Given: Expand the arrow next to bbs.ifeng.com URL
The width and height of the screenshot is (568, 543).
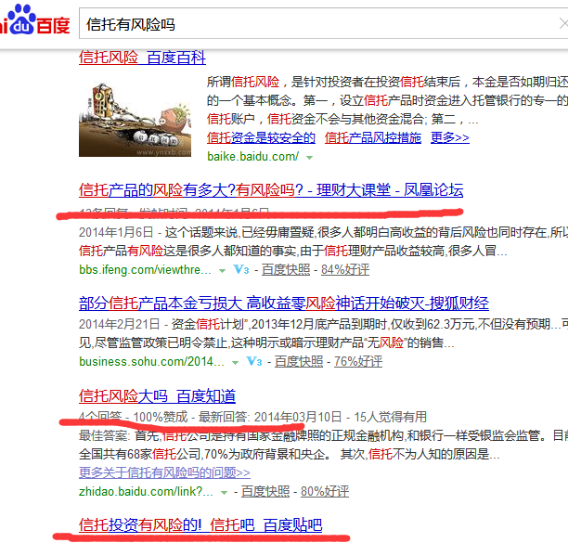Looking at the screenshot, I should point(222,271).
